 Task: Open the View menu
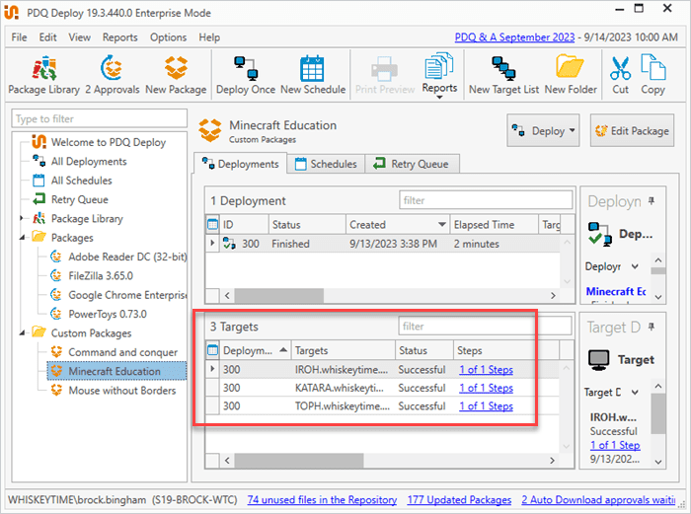point(79,37)
